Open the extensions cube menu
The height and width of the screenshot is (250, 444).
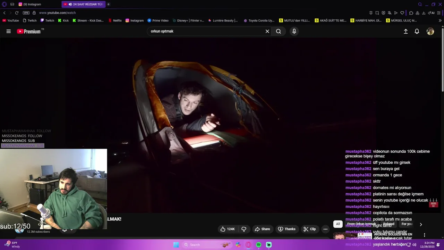pyautogui.click(x=411, y=13)
